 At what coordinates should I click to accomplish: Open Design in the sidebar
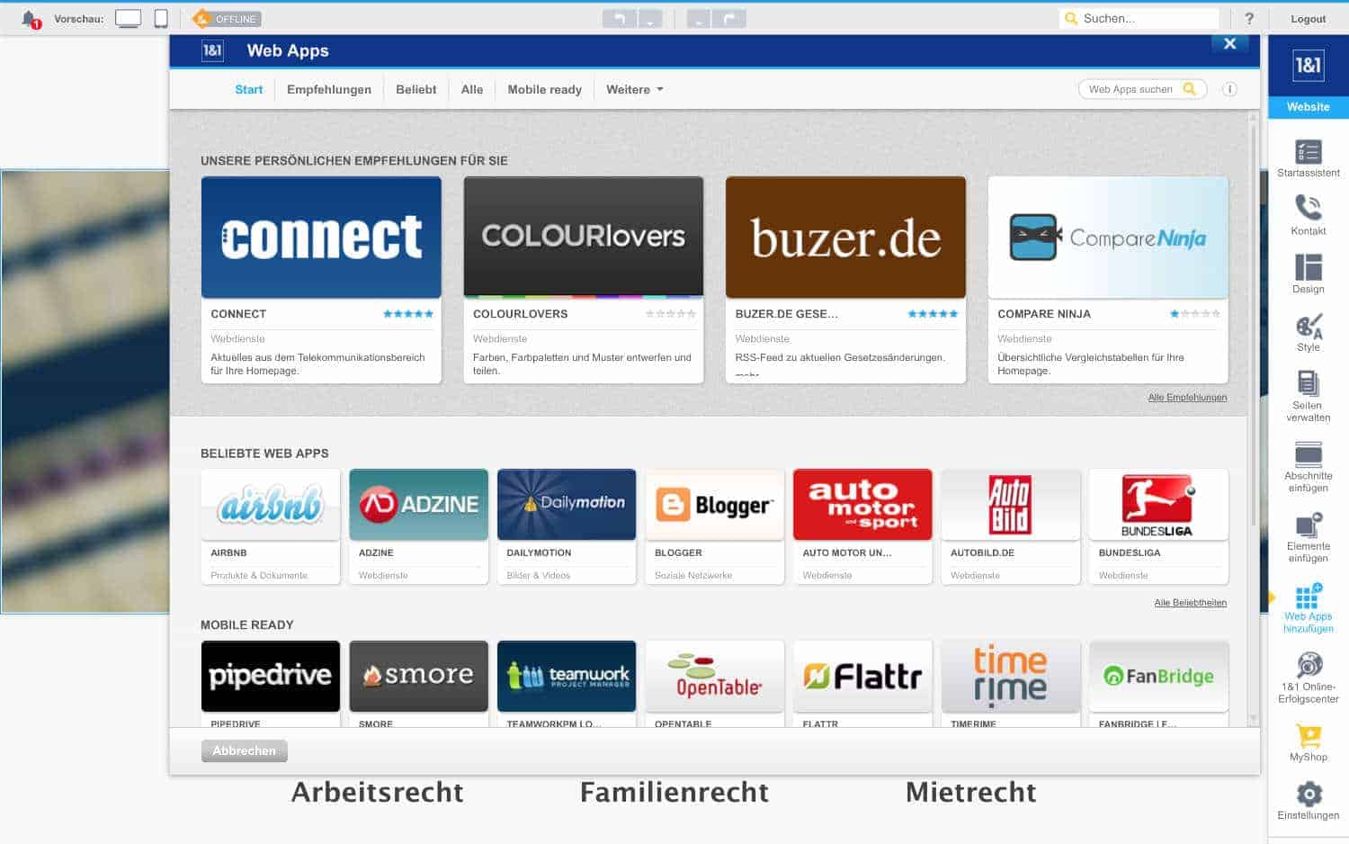1308,274
